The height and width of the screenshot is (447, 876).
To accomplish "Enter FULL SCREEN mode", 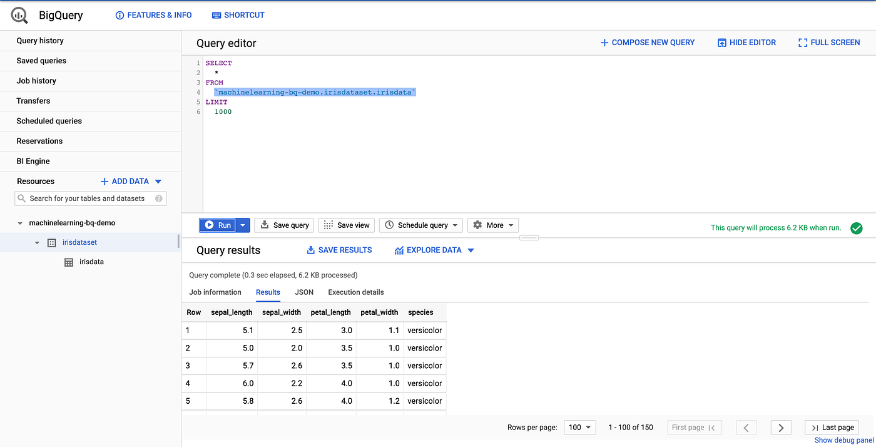I will pos(803,42).
